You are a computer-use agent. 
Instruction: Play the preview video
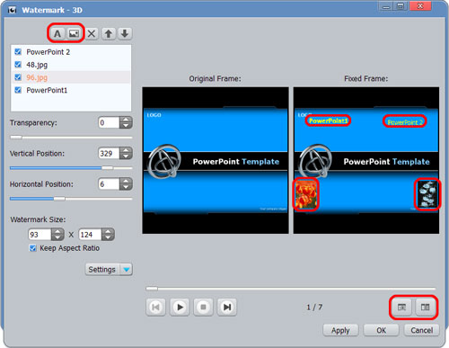tap(180, 307)
